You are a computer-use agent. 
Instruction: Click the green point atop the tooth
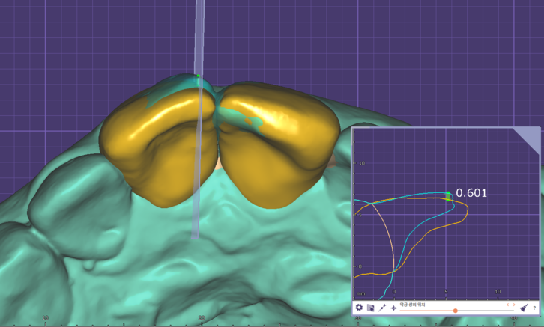(198, 76)
